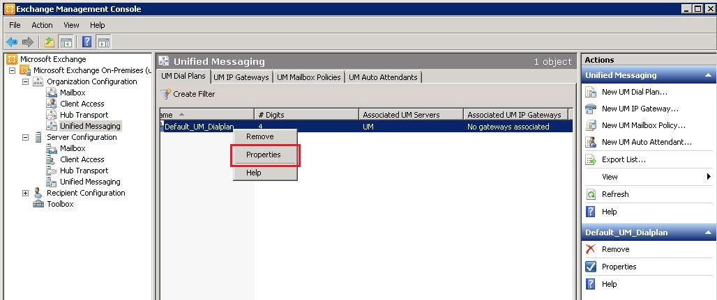Click the Toolbox icon in tree

[x=38, y=204]
